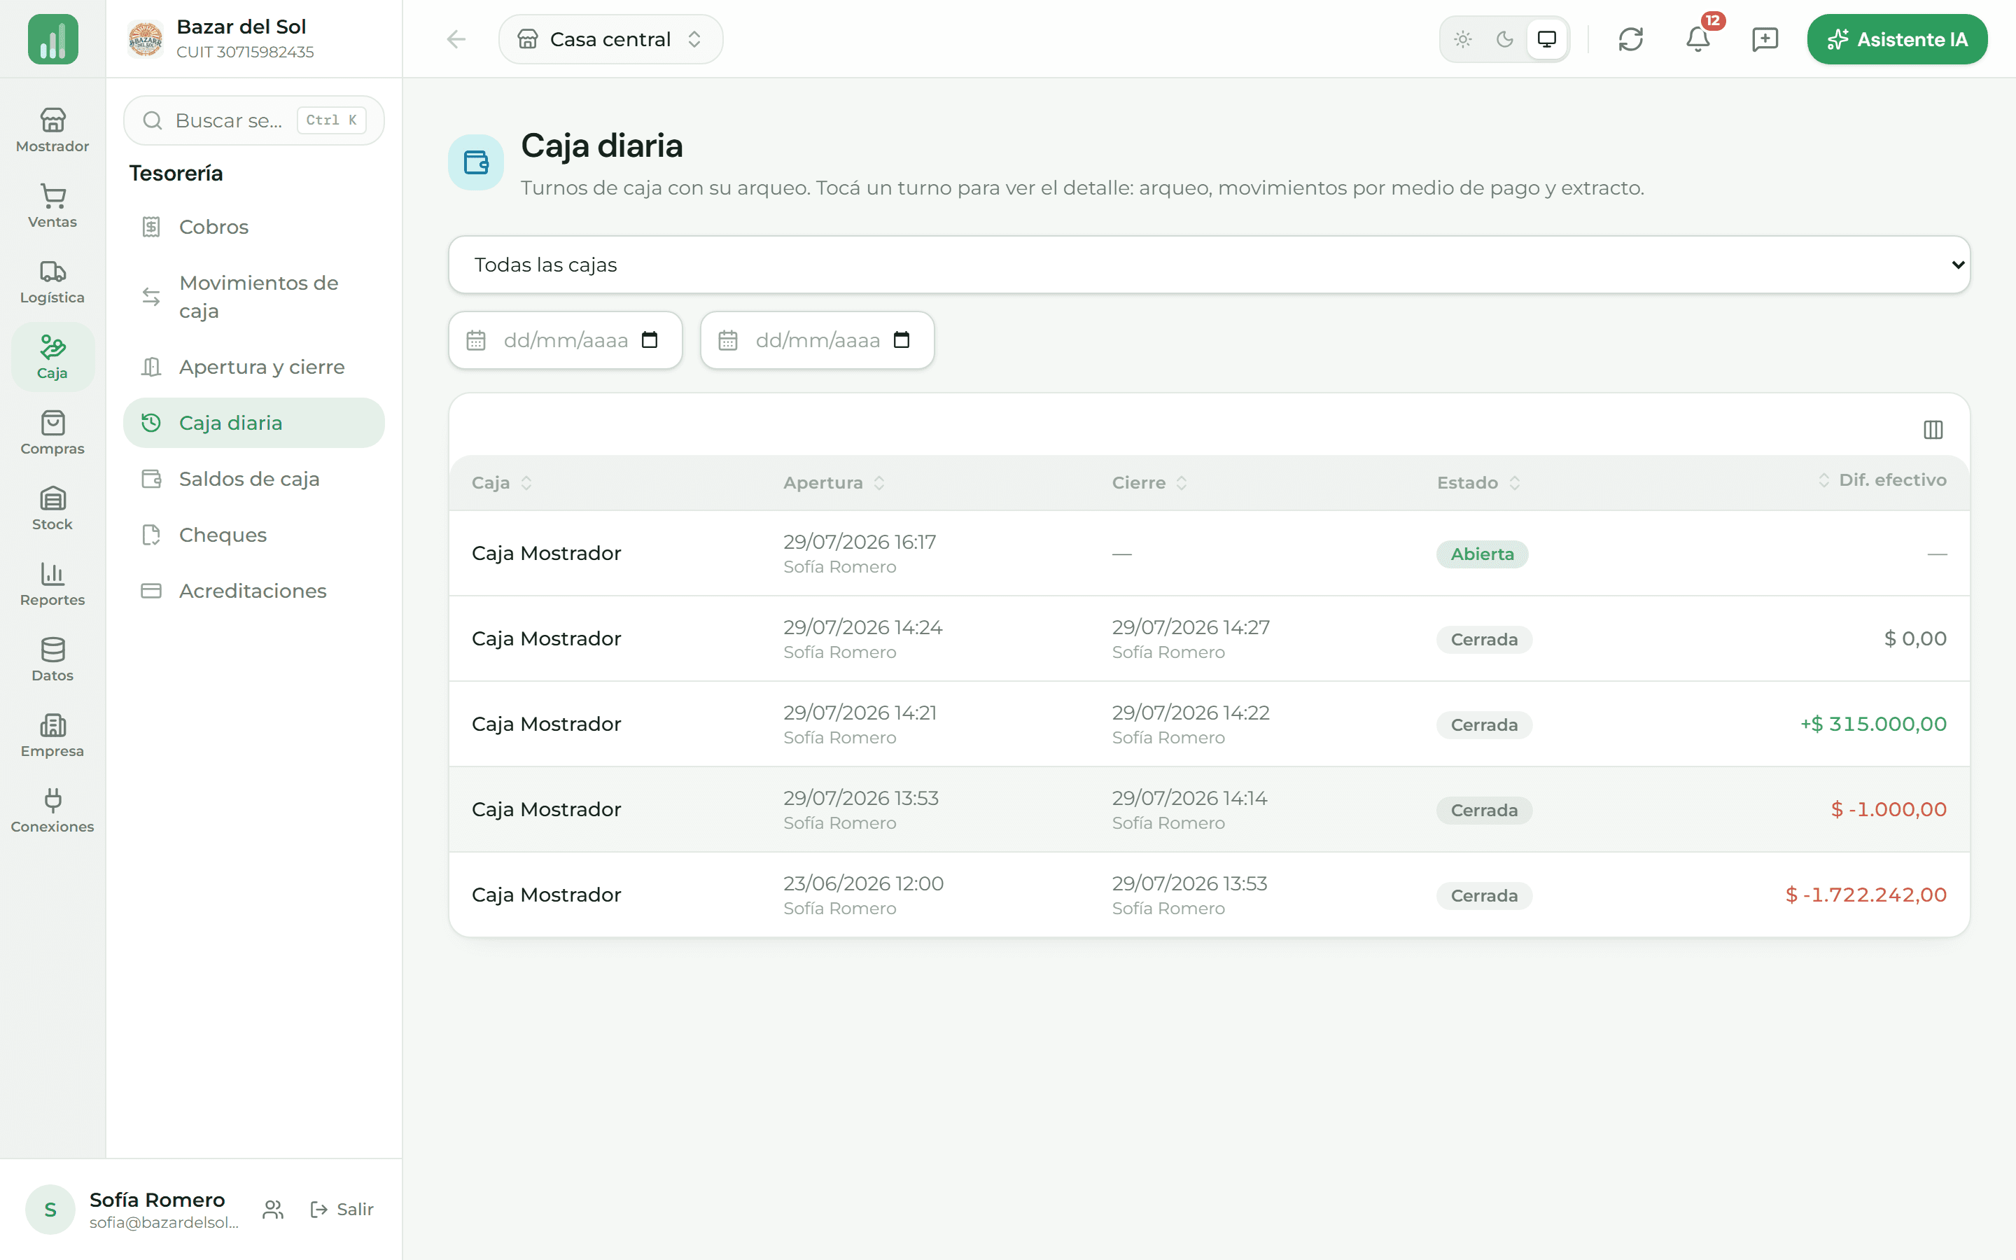This screenshot has height=1260, width=2016.
Task: Open Acreditaciones menu item
Action: 254,591
